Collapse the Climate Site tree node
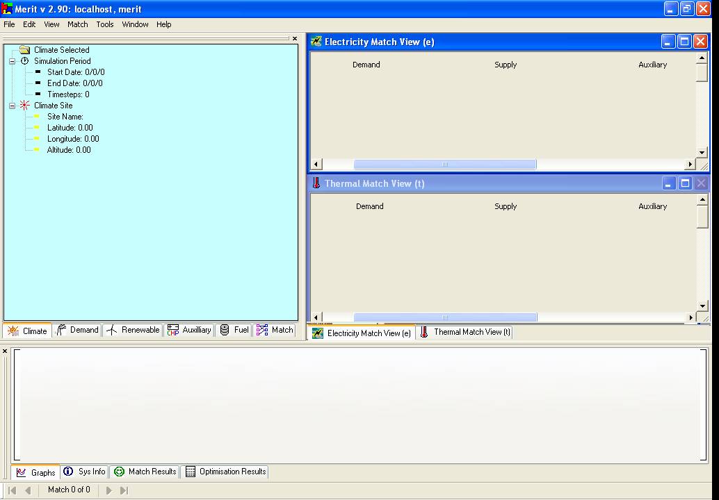The width and height of the screenshot is (719, 500). [x=13, y=106]
